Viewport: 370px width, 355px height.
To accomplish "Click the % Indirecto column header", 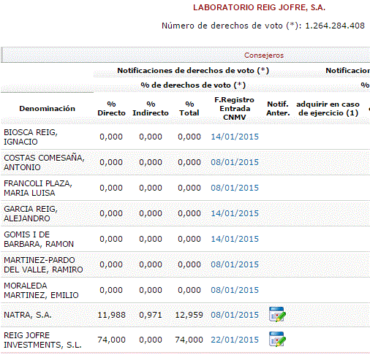I will [x=151, y=108].
